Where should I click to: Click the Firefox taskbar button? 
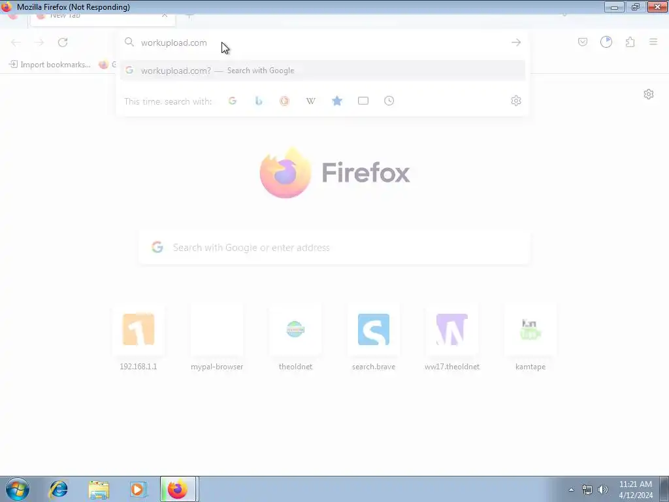tap(178, 489)
